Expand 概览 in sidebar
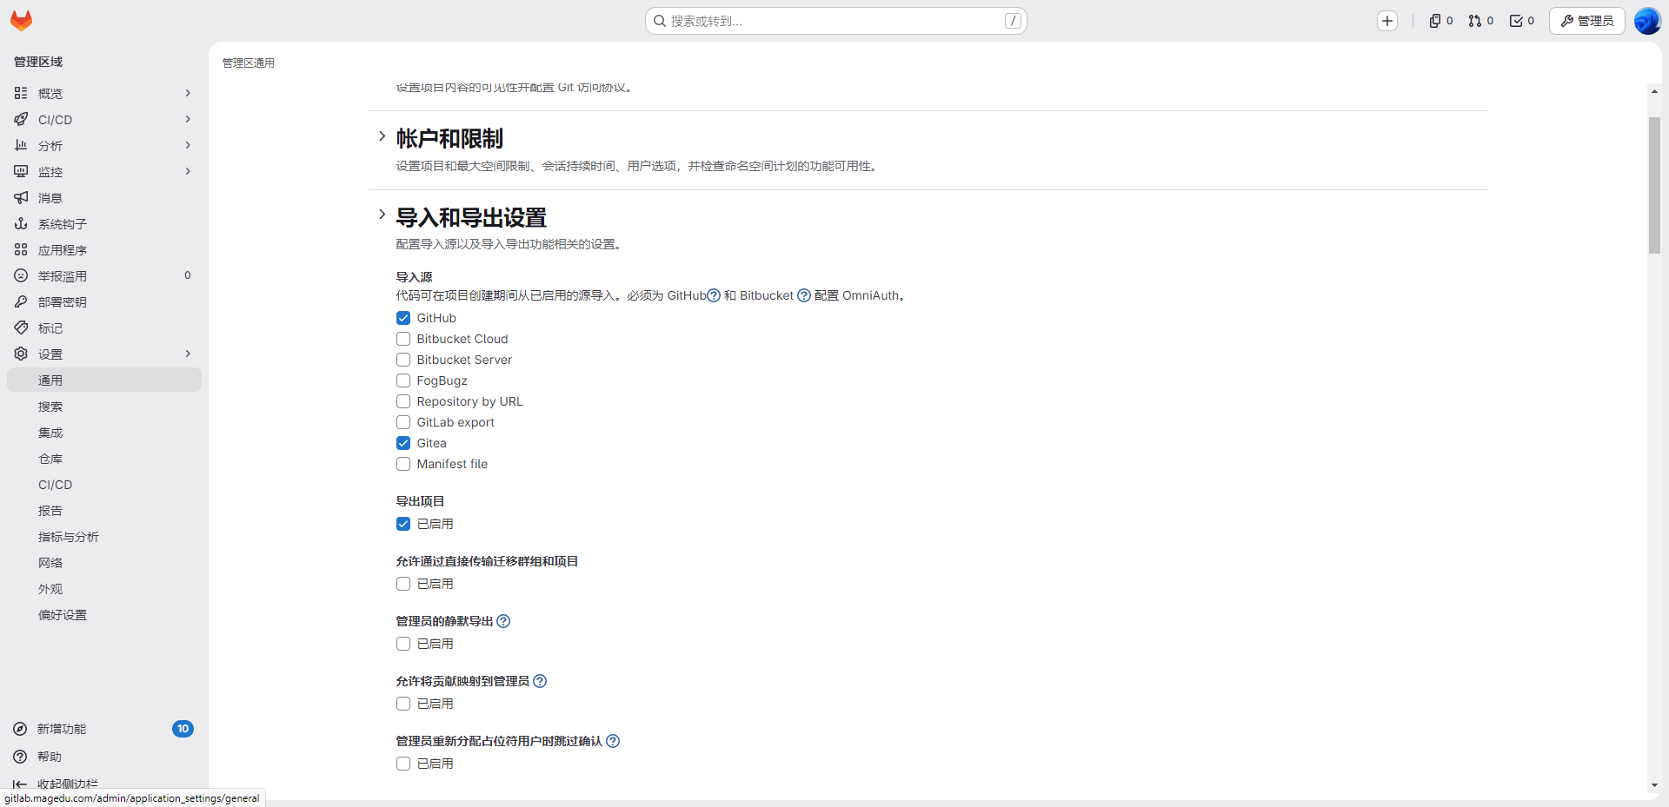Image resolution: width=1669 pixels, height=807 pixels. click(104, 94)
